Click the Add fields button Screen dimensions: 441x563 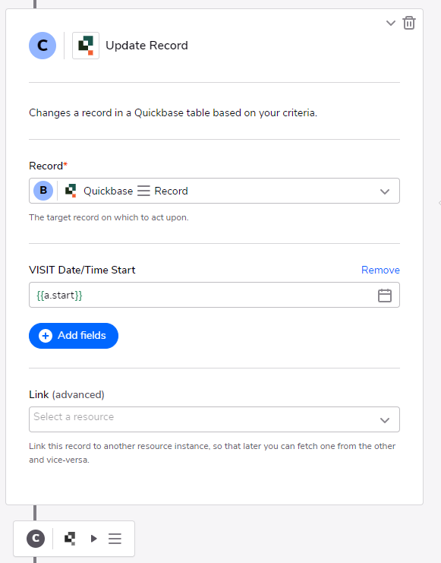click(x=74, y=336)
